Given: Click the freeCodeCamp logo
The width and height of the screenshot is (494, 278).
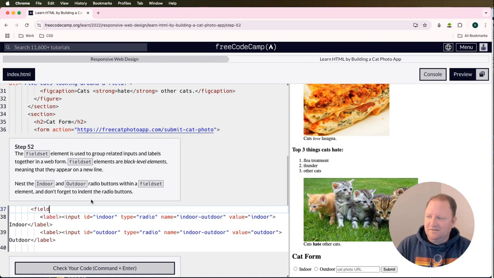Looking at the screenshot, I should [x=246, y=47].
